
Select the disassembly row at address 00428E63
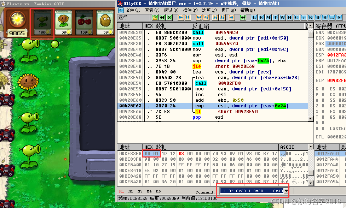coord(213,106)
